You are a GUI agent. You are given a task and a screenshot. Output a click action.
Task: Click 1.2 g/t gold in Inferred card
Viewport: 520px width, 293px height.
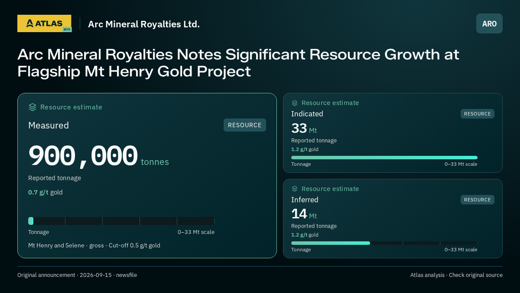[x=305, y=235]
